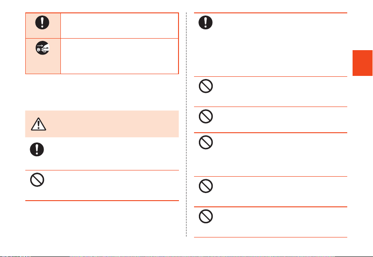Click the warning triangle in the peach banner
The width and height of the screenshot is (373, 257).
(x=39, y=124)
